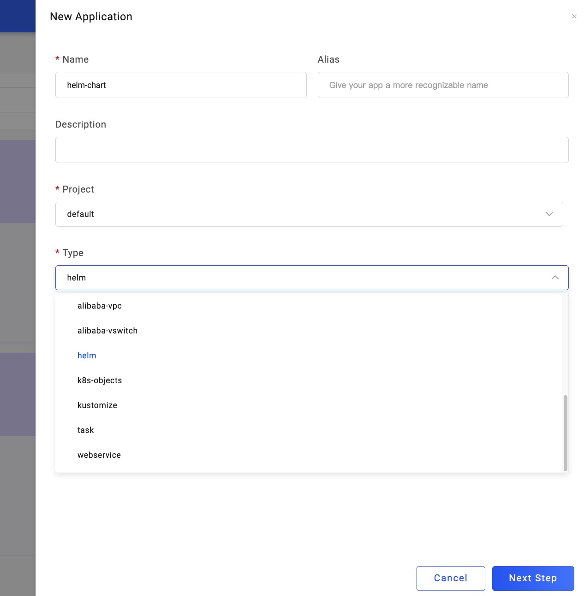
Task: Choose kustomize application type
Action: [97, 405]
